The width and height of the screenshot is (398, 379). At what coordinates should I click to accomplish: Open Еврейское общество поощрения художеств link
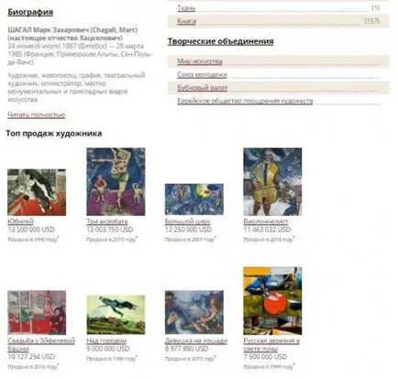(245, 101)
